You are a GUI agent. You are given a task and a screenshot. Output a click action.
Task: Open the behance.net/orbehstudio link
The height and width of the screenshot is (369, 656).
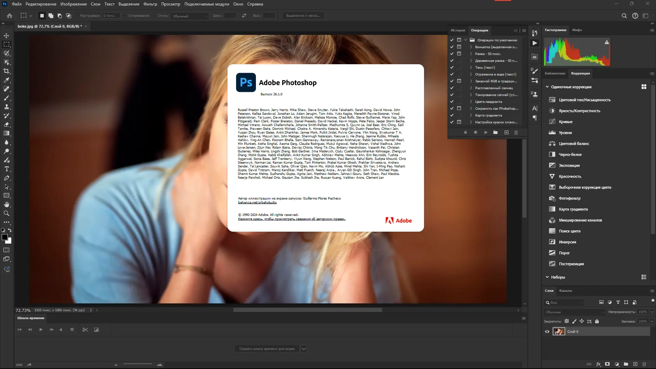257,202
